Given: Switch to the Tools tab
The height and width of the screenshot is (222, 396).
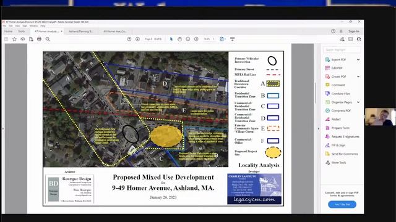Looking at the screenshot, I should pyautogui.click(x=22, y=31).
